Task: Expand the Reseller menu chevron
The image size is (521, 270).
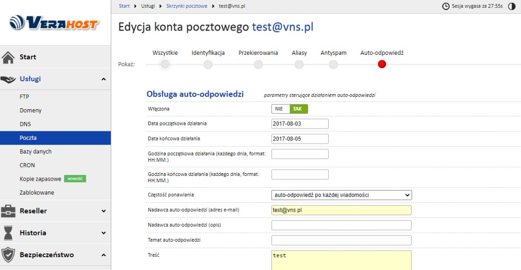Action: point(104,211)
